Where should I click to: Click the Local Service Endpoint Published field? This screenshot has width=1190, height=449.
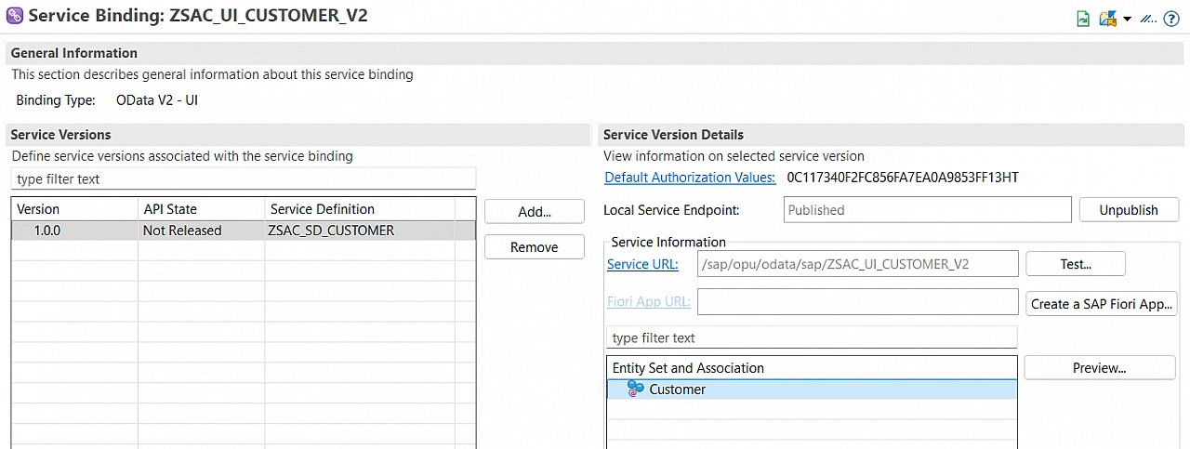coord(928,210)
